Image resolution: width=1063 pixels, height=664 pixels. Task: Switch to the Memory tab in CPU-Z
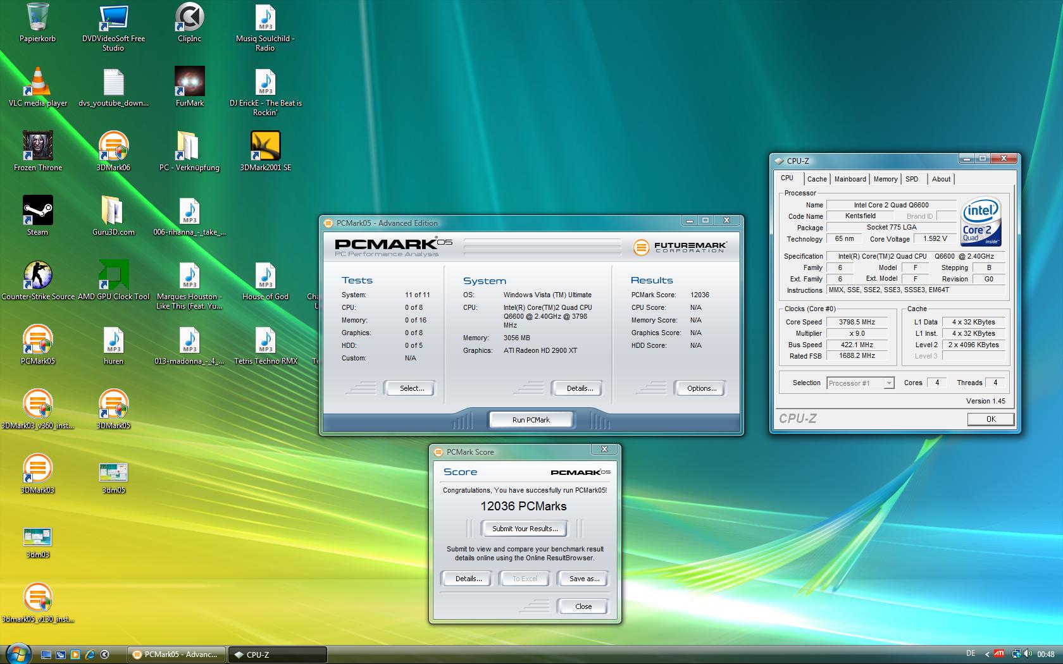coord(885,179)
